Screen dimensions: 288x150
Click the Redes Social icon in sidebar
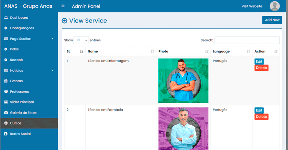point(6,134)
